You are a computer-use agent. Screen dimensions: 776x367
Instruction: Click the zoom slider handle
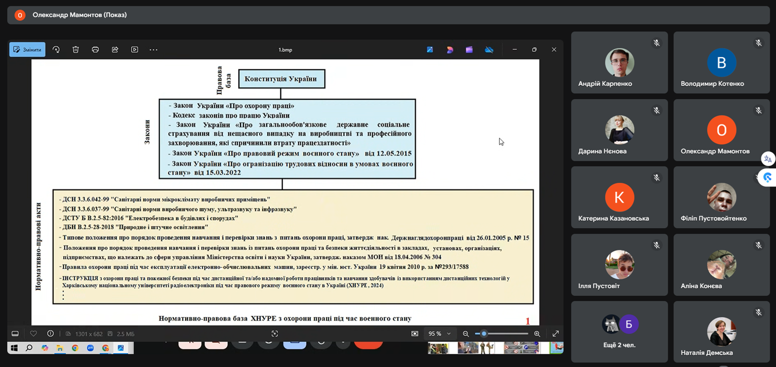pos(484,334)
